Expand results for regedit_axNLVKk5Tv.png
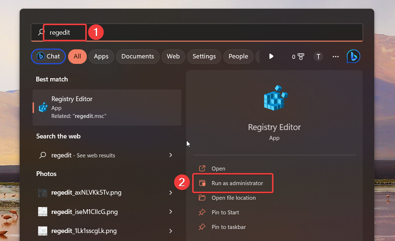The width and height of the screenshot is (395, 241). pos(171,192)
